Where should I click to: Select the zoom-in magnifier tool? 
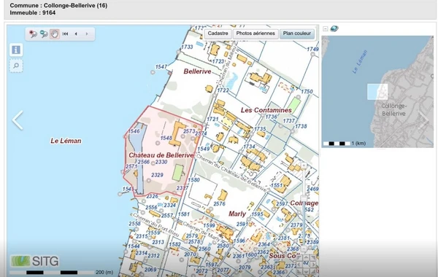(x=34, y=34)
